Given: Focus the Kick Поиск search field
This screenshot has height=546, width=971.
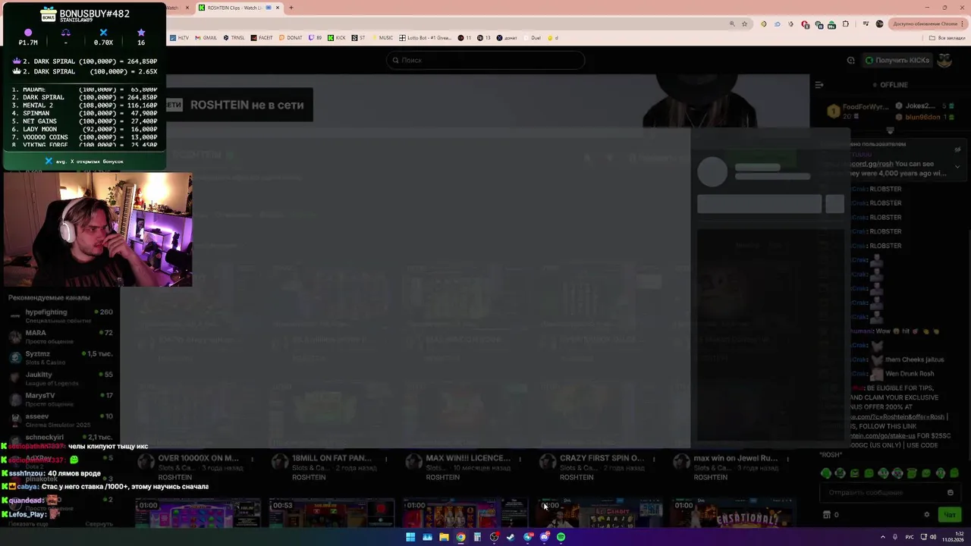Looking at the screenshot, I should tap(485, 60).
